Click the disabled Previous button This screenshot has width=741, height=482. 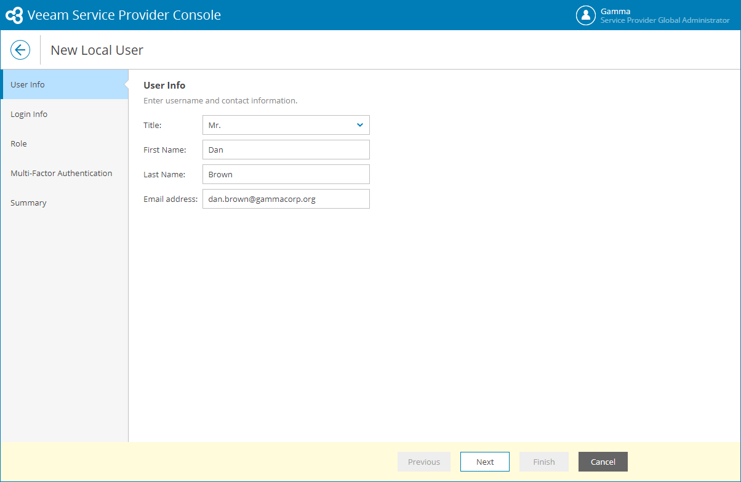424,462
